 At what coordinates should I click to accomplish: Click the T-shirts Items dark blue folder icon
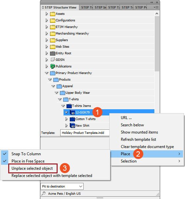coord(69,106)
